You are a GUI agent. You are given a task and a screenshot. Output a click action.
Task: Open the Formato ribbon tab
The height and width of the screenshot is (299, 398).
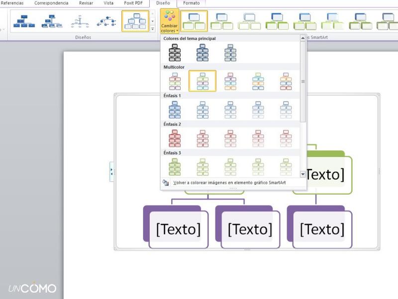[x=191, y=3]
